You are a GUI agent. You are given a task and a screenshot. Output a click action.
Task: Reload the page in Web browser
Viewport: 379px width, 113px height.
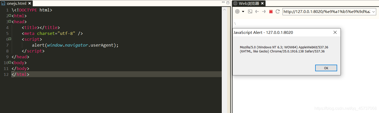[278, 11]
